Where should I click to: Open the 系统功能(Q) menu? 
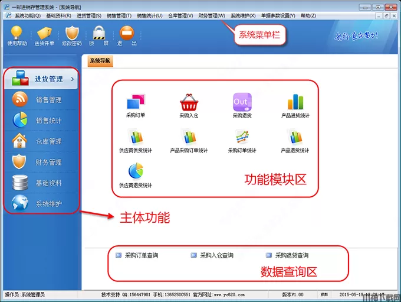(28, 15)
